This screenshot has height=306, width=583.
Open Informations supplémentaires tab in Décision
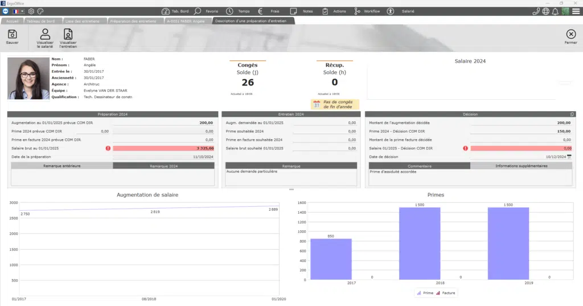pyautogui.click(x=521, y=166)
